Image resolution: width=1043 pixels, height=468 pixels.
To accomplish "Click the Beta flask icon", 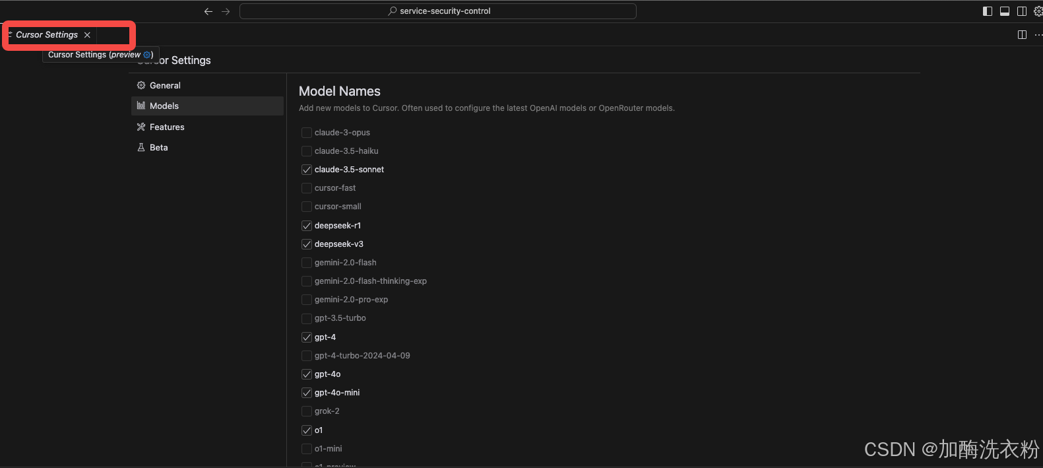I will (x=141, y=147).
